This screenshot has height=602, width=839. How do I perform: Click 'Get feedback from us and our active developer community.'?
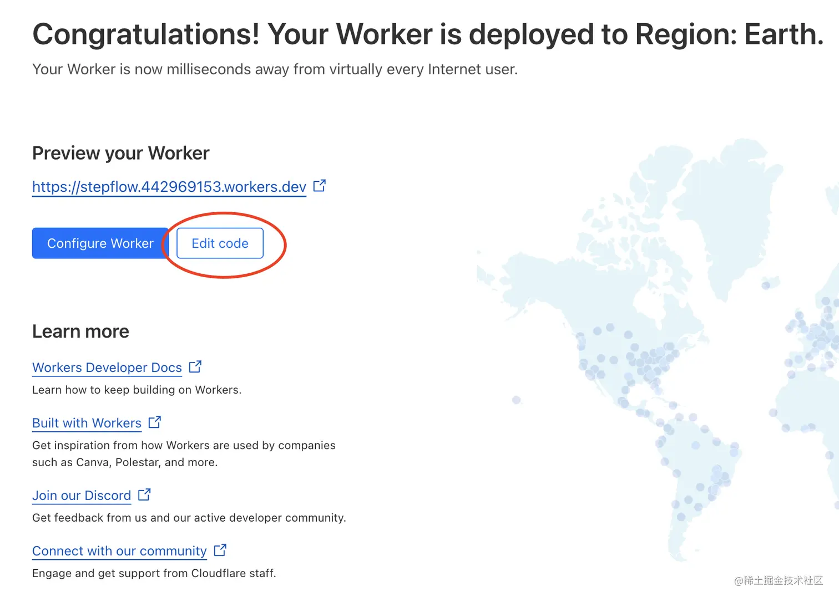[x=189, y=518]
